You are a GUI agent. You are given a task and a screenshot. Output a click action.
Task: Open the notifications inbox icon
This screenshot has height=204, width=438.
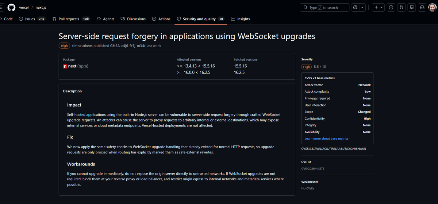pyautogui.click(x=422, y=7)
